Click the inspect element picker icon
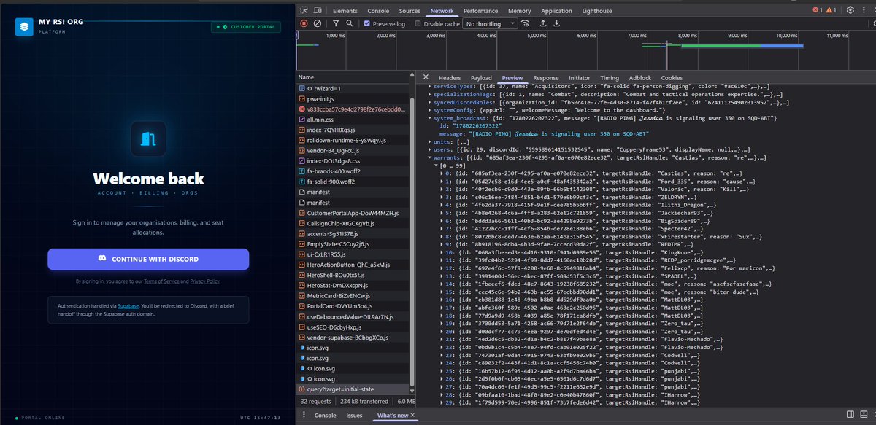This screenshot has width=876, height=425. click(305, 11)
